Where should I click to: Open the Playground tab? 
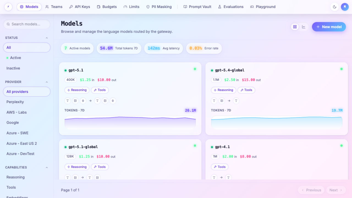[x=263, y=7]
